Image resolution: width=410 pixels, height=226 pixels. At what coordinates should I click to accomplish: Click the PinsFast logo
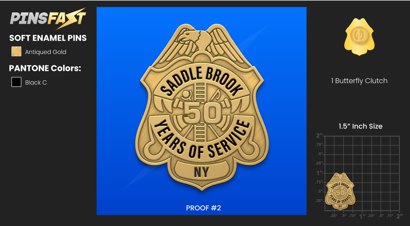point(48,18)
